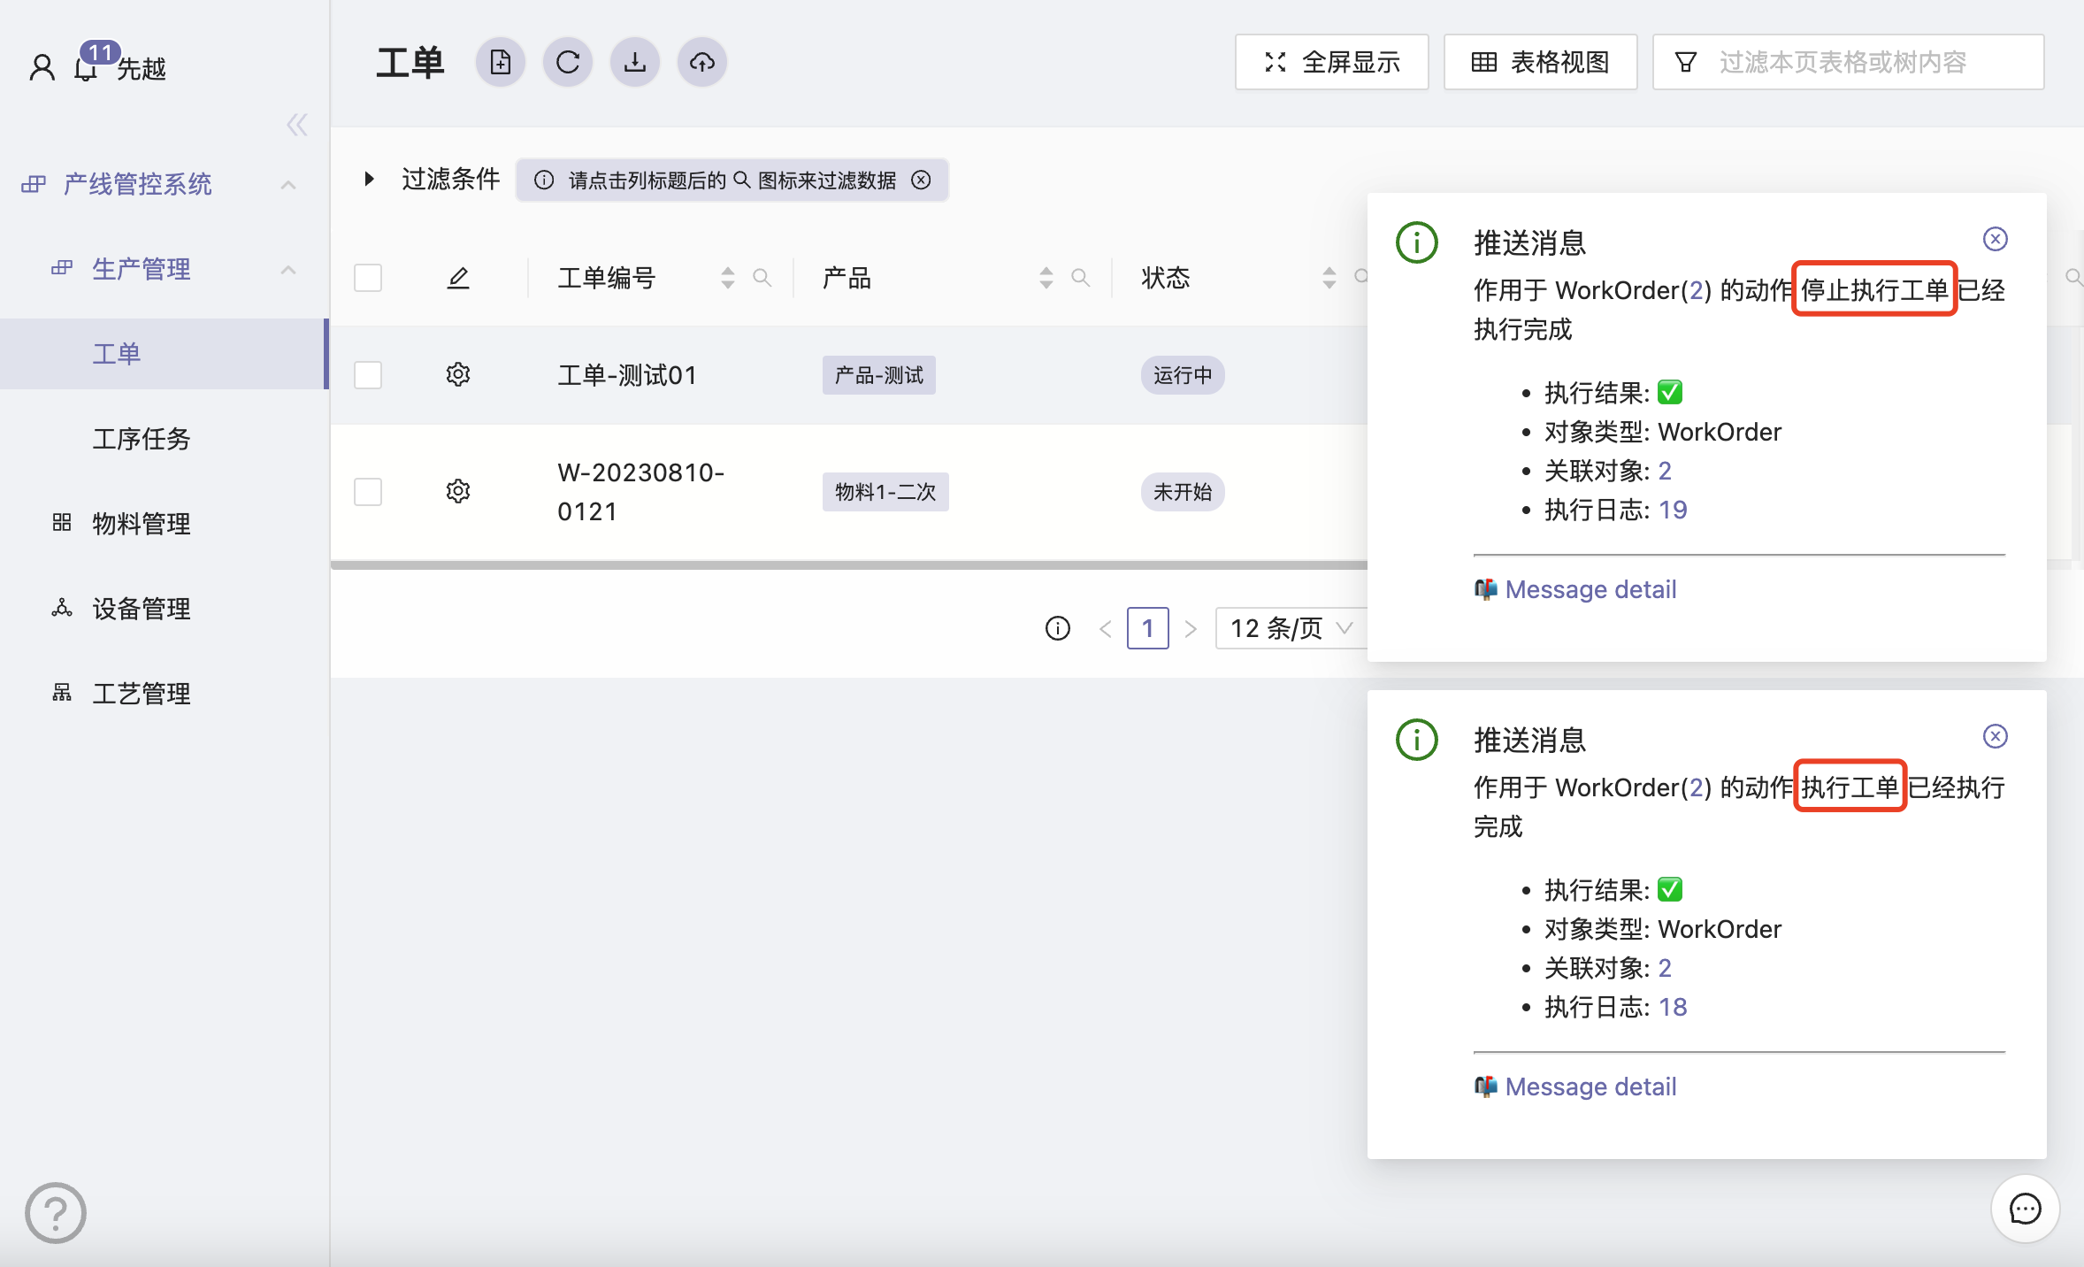Click the new document icon beside 工单 title
Image resolution: width=2084 pixels, height=1267 pixels.
[x=501, y=63]
